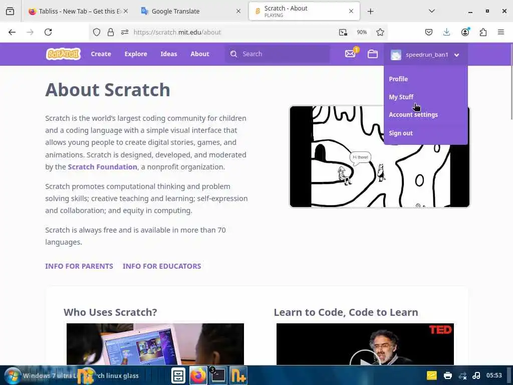Viewport: 513px width, 385px height.
Task: Click the yellow mail tray icon
Action: coord(431,375)
